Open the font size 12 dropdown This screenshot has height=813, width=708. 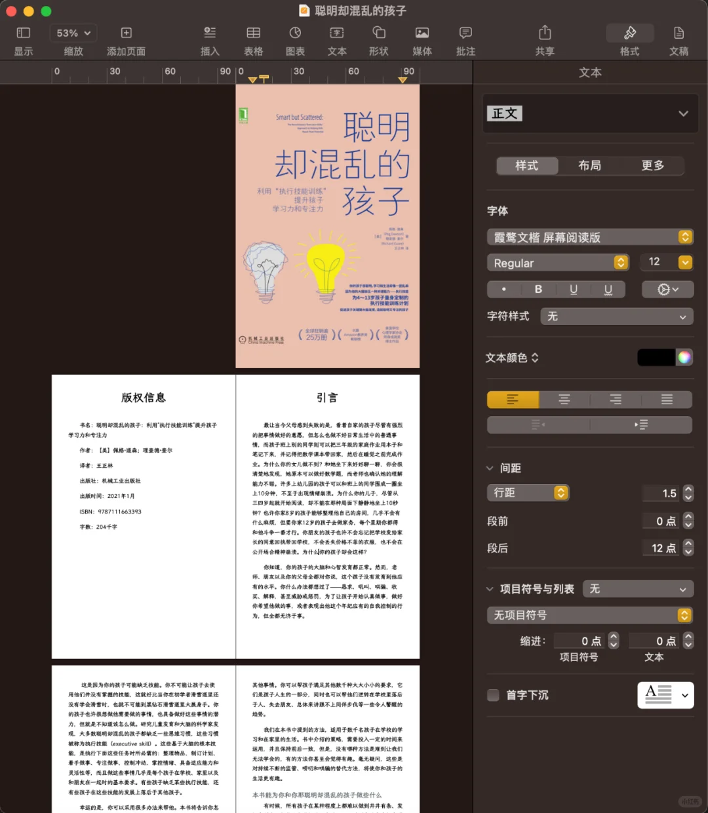(x=685, y=263)
